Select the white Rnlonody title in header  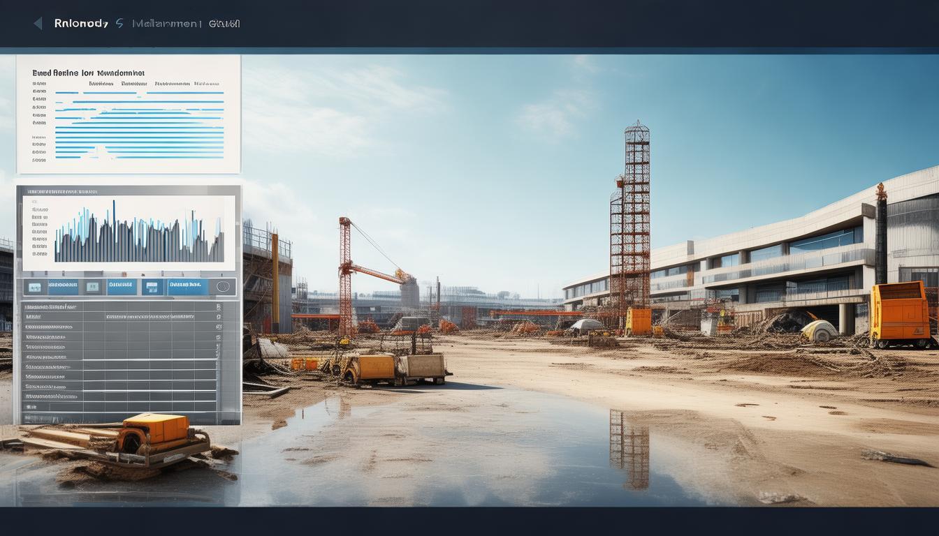pyautogui.click(x=81, y=23)
